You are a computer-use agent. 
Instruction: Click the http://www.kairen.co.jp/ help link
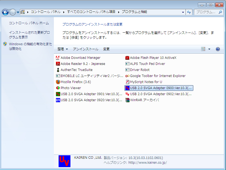click(148, 163)
